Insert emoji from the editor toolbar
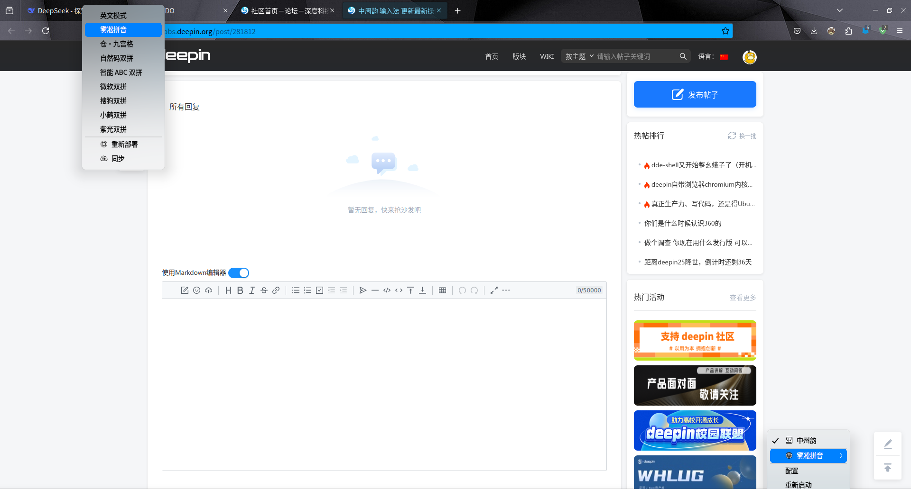 (x=196, y=290)
